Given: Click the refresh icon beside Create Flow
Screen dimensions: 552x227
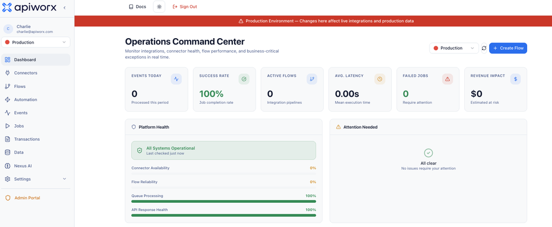Looking at the screenshot, I should coord(484,48).
